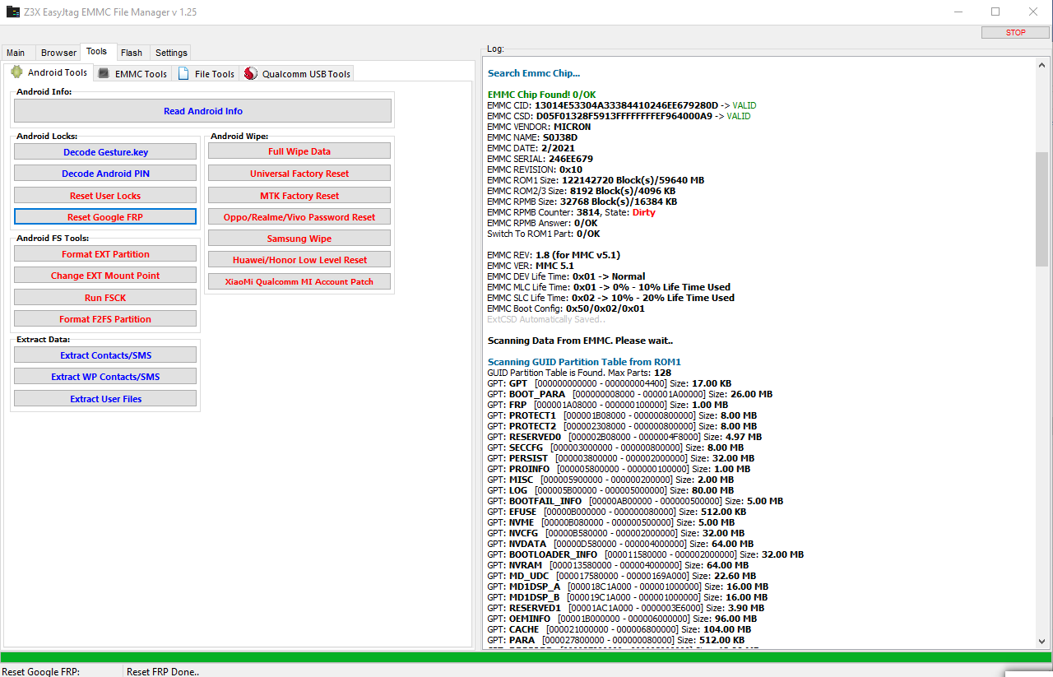1053x677 pixels.
Task: Click the EMMC RPMB Counter Dirty line
Action: point(572,212)
